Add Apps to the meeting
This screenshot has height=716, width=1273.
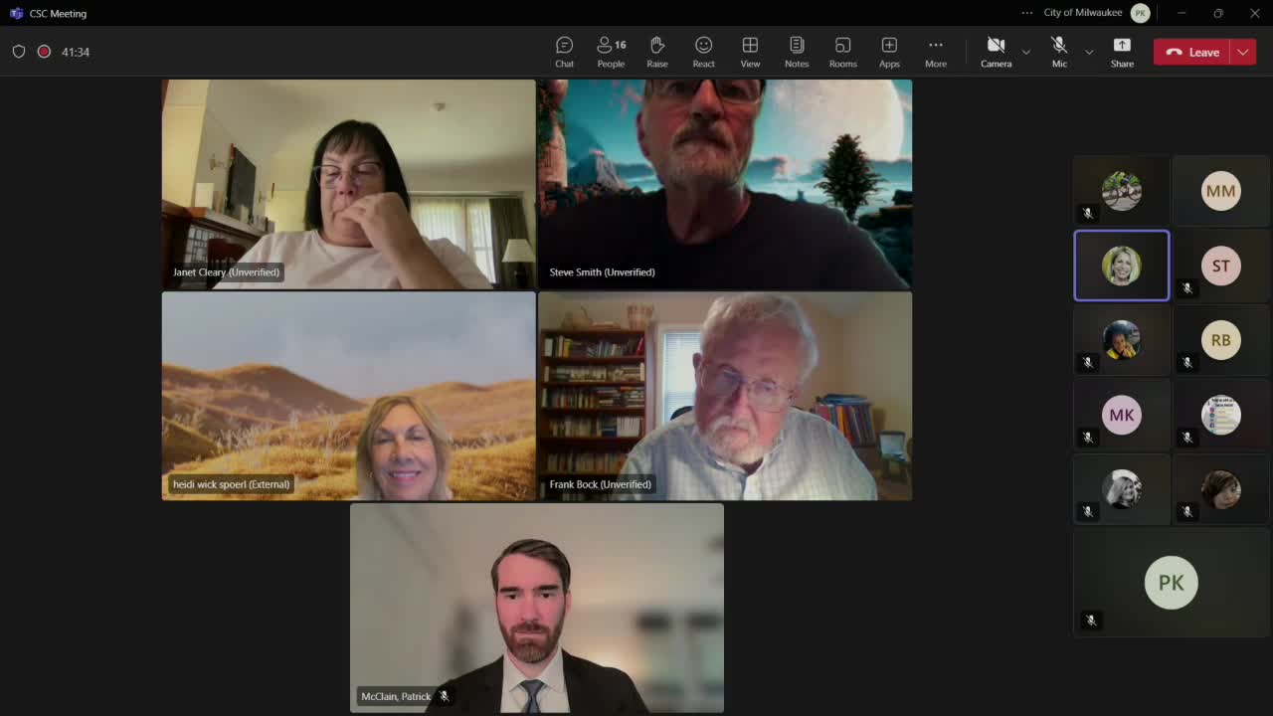[x=889, y=52]
